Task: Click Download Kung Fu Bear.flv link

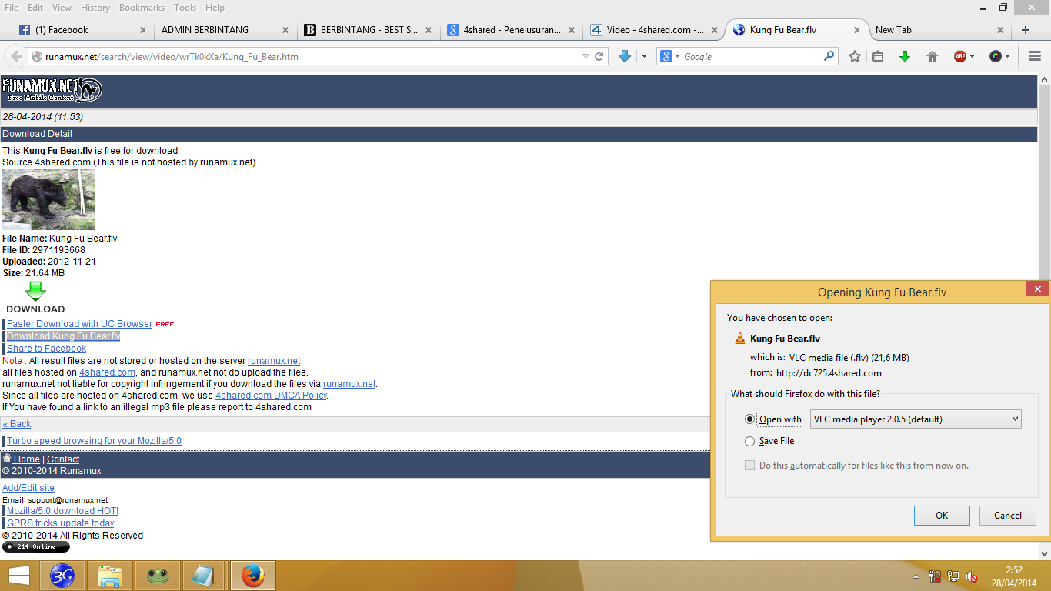Action: click(x=64, y=336)
